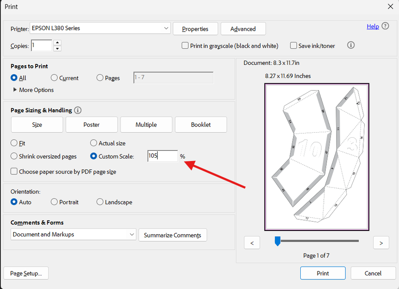The image size is (399, 289).
Task: Switch to the Poster sizing mode
Action: (91, 125)
